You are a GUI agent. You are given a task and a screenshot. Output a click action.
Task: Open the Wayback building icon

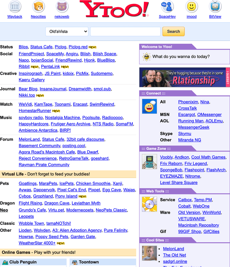[15, 6]
